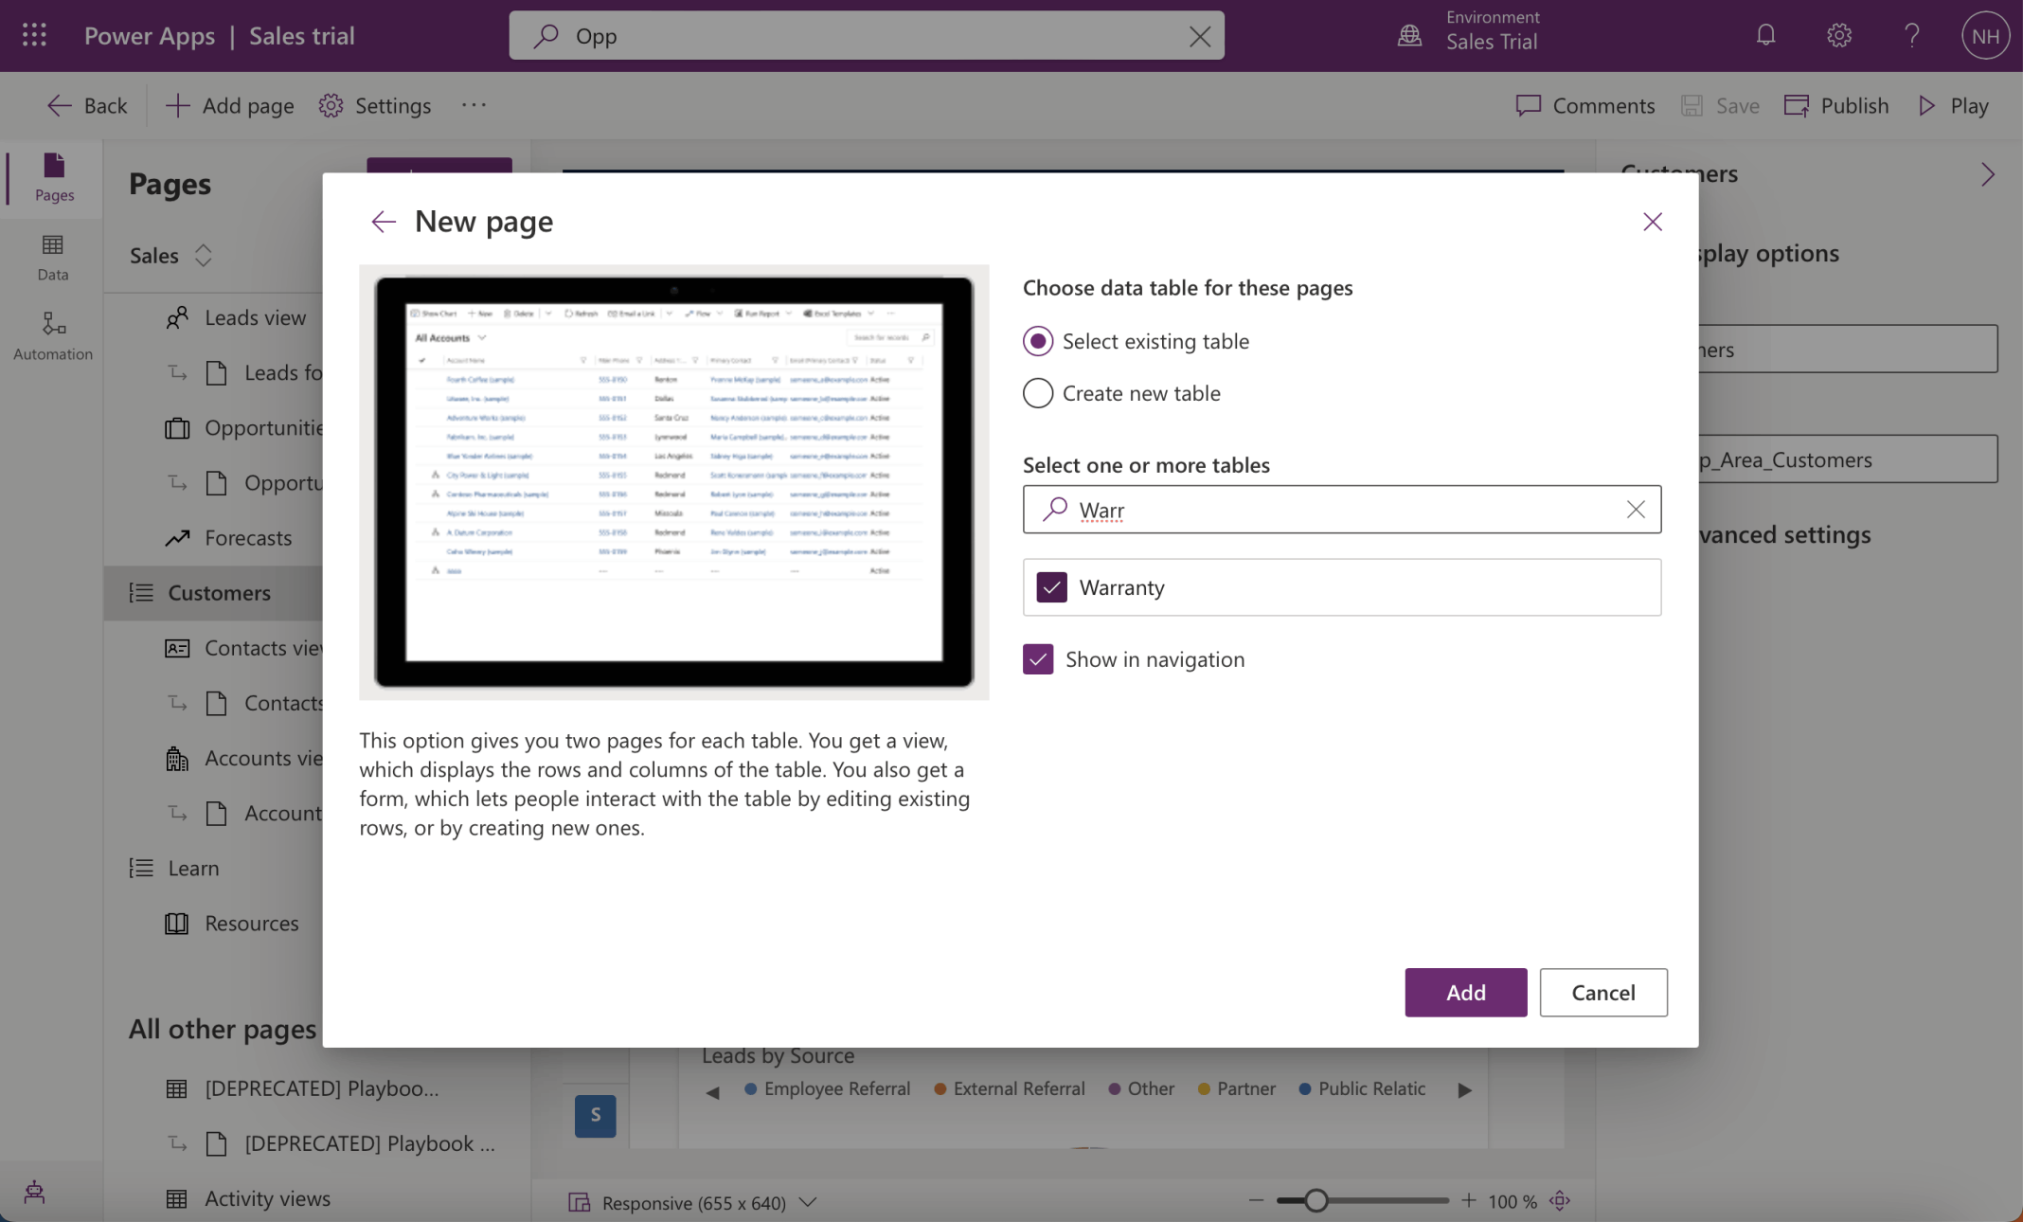Viewport: 2023px width, 1222px height.
Task: Uncheck the Warranty table checkbox
Action: pyautogui.click(x=1051, y=587)
